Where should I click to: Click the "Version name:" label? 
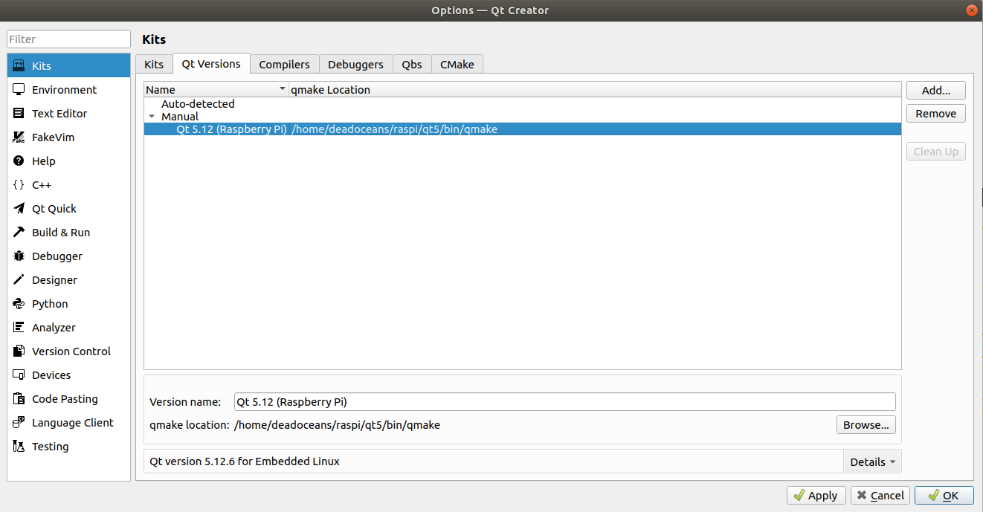[185, 402]
